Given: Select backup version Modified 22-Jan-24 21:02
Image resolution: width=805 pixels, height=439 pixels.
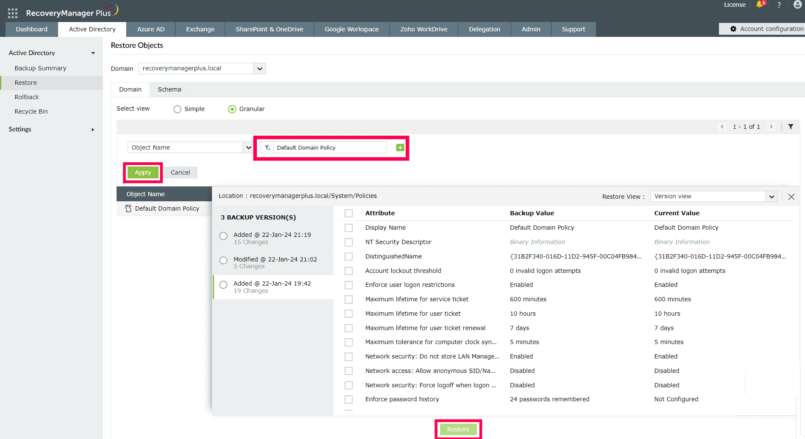Looking at the screenshot, I should tap(223, 260).
